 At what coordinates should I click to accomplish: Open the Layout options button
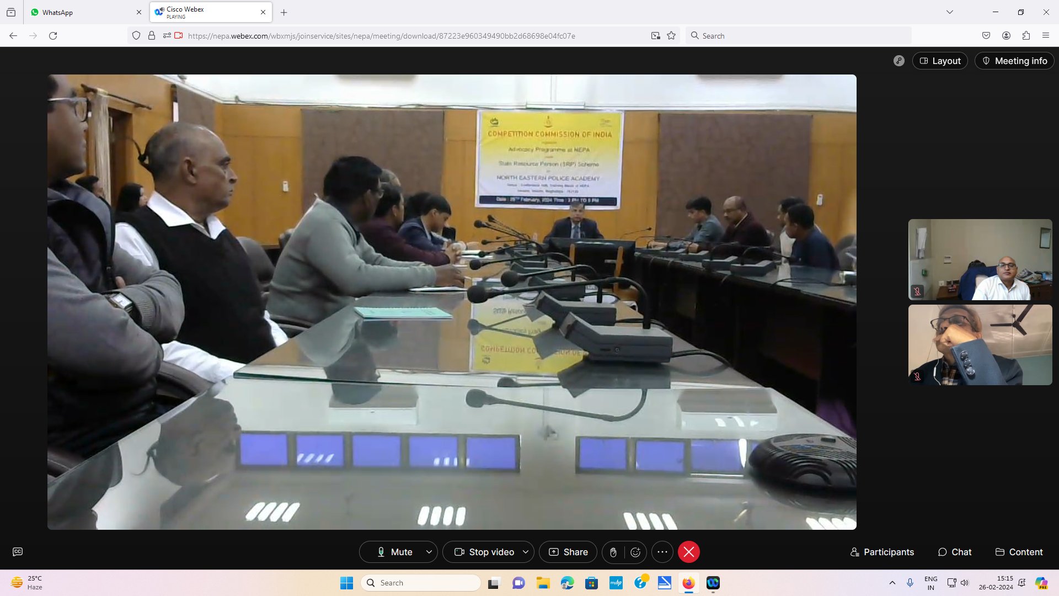(940, 61)
